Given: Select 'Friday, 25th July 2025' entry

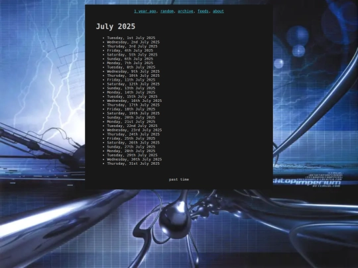Looking at the screenshot, I should click(131, 138).
